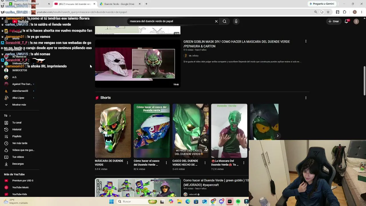Open File Explorer from the taskbar
The width and height of the screenshot is (366, 206).
pyautogui.click(x=179, y=201)
